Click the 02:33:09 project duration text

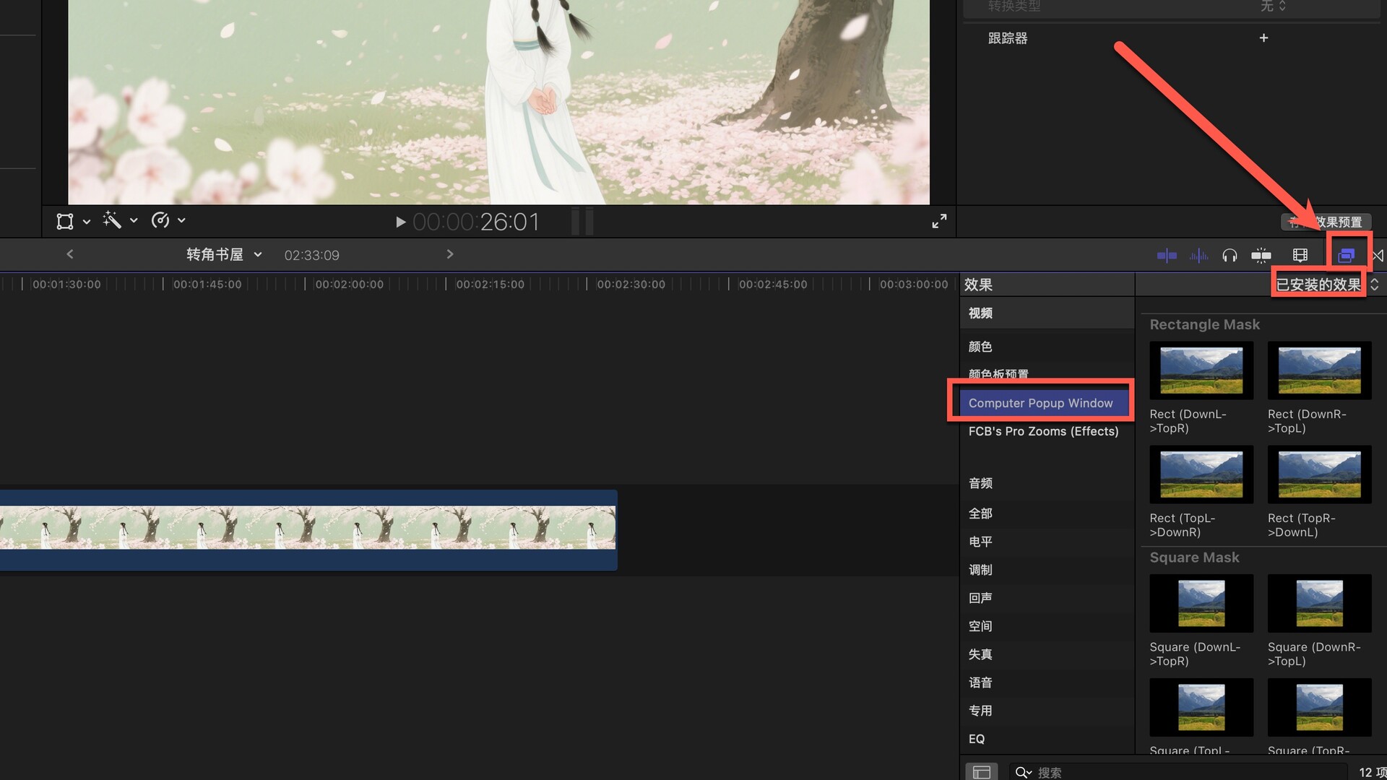[x=311, y=255]
